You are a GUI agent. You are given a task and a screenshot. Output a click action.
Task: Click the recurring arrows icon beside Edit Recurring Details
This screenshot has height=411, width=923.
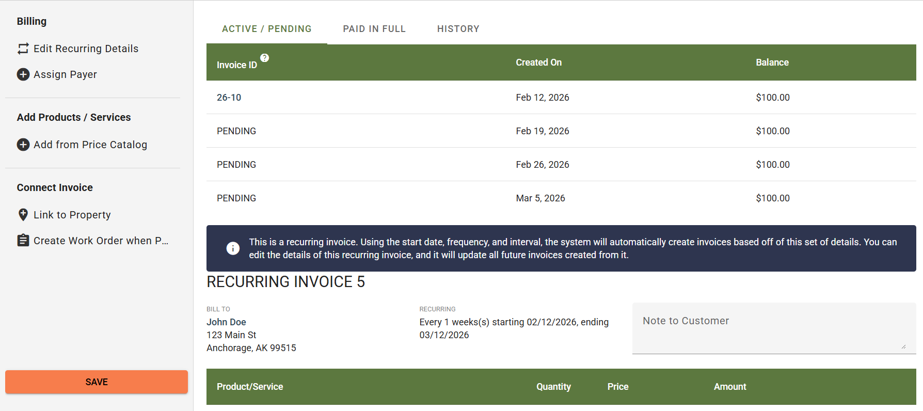click(x=23, y=49)
